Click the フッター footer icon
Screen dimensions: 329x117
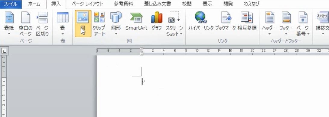[286, 17]
